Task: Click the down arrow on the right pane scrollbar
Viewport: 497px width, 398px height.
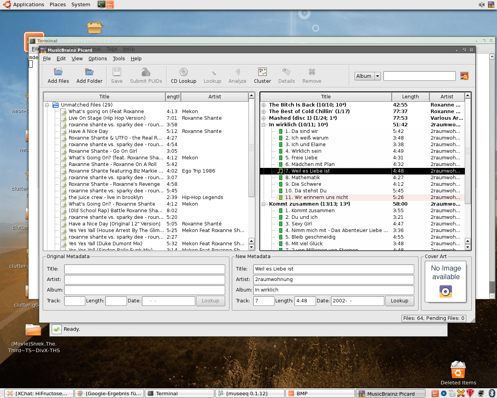Action: [x=467, y=247]
